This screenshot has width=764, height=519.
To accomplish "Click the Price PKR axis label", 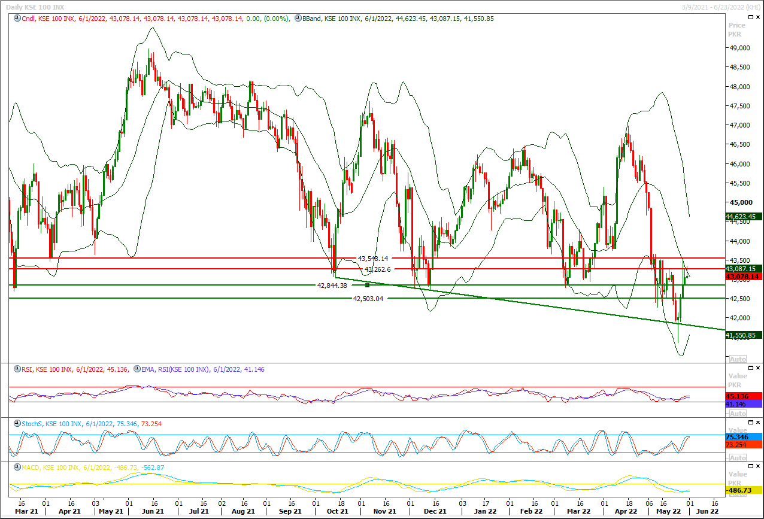I will [x=737, y=30].
